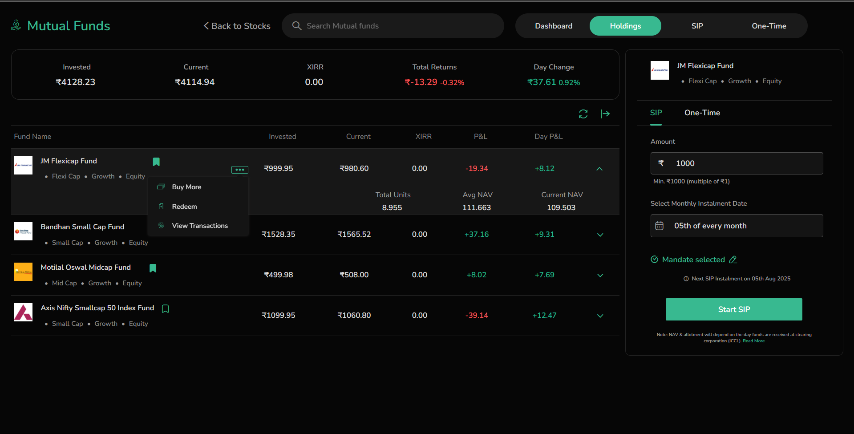Click the Fund Name column header

click(32, 137)
